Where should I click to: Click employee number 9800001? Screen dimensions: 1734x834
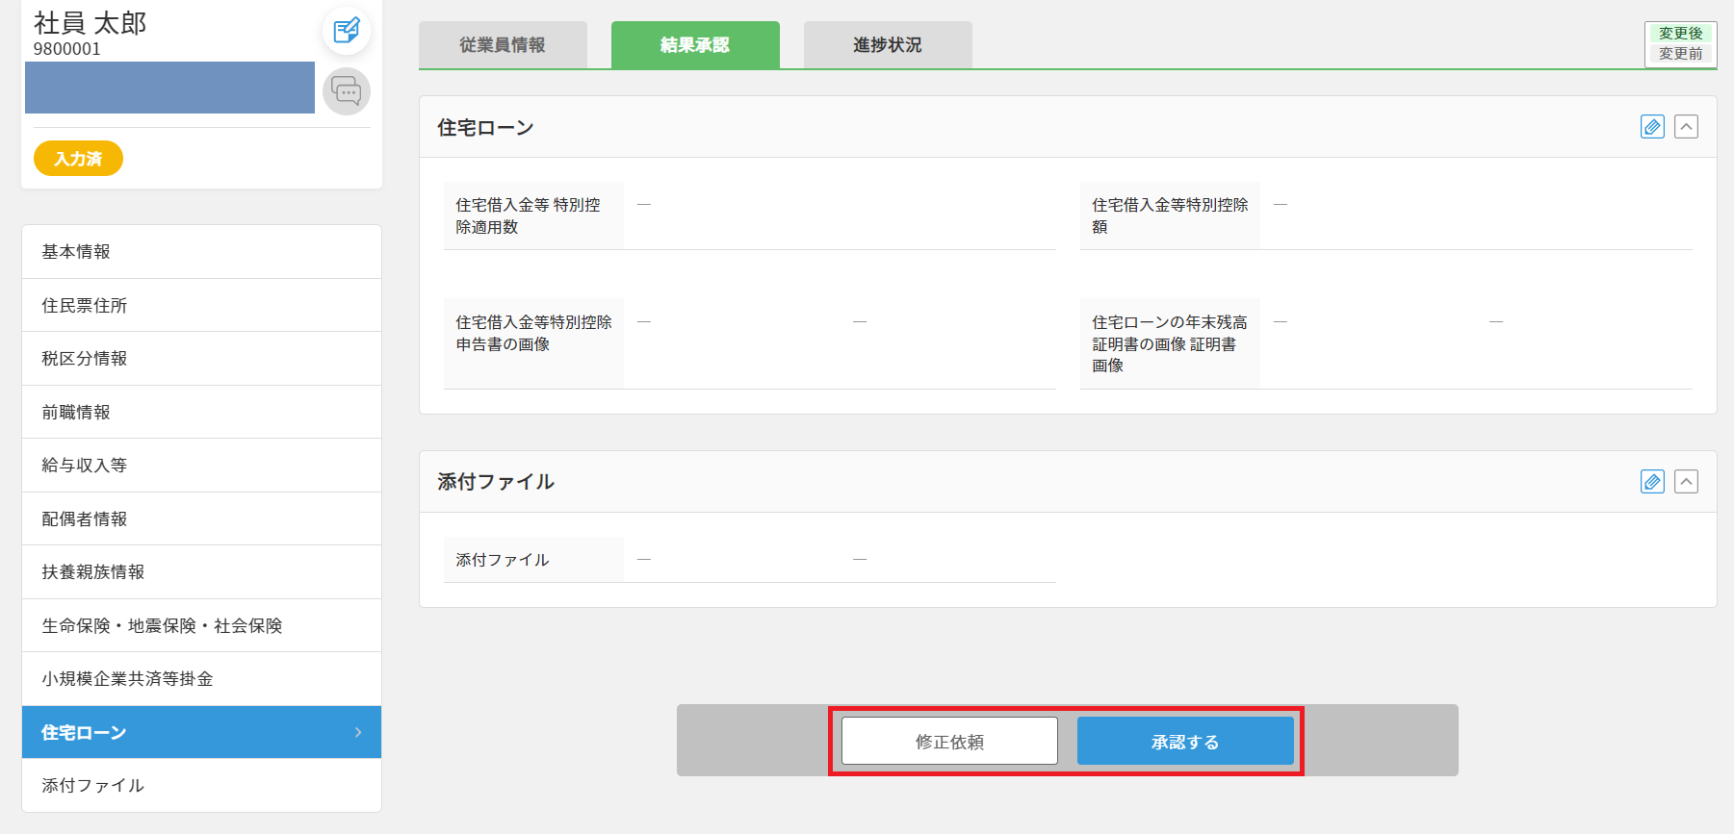point(66,49)
